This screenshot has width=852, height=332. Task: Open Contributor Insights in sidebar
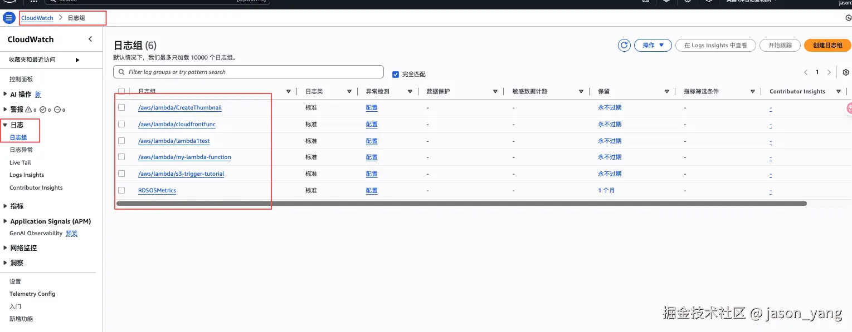(x=36, y=187)
